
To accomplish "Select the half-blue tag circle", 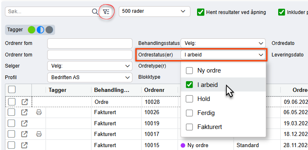I will coord(41,30).
